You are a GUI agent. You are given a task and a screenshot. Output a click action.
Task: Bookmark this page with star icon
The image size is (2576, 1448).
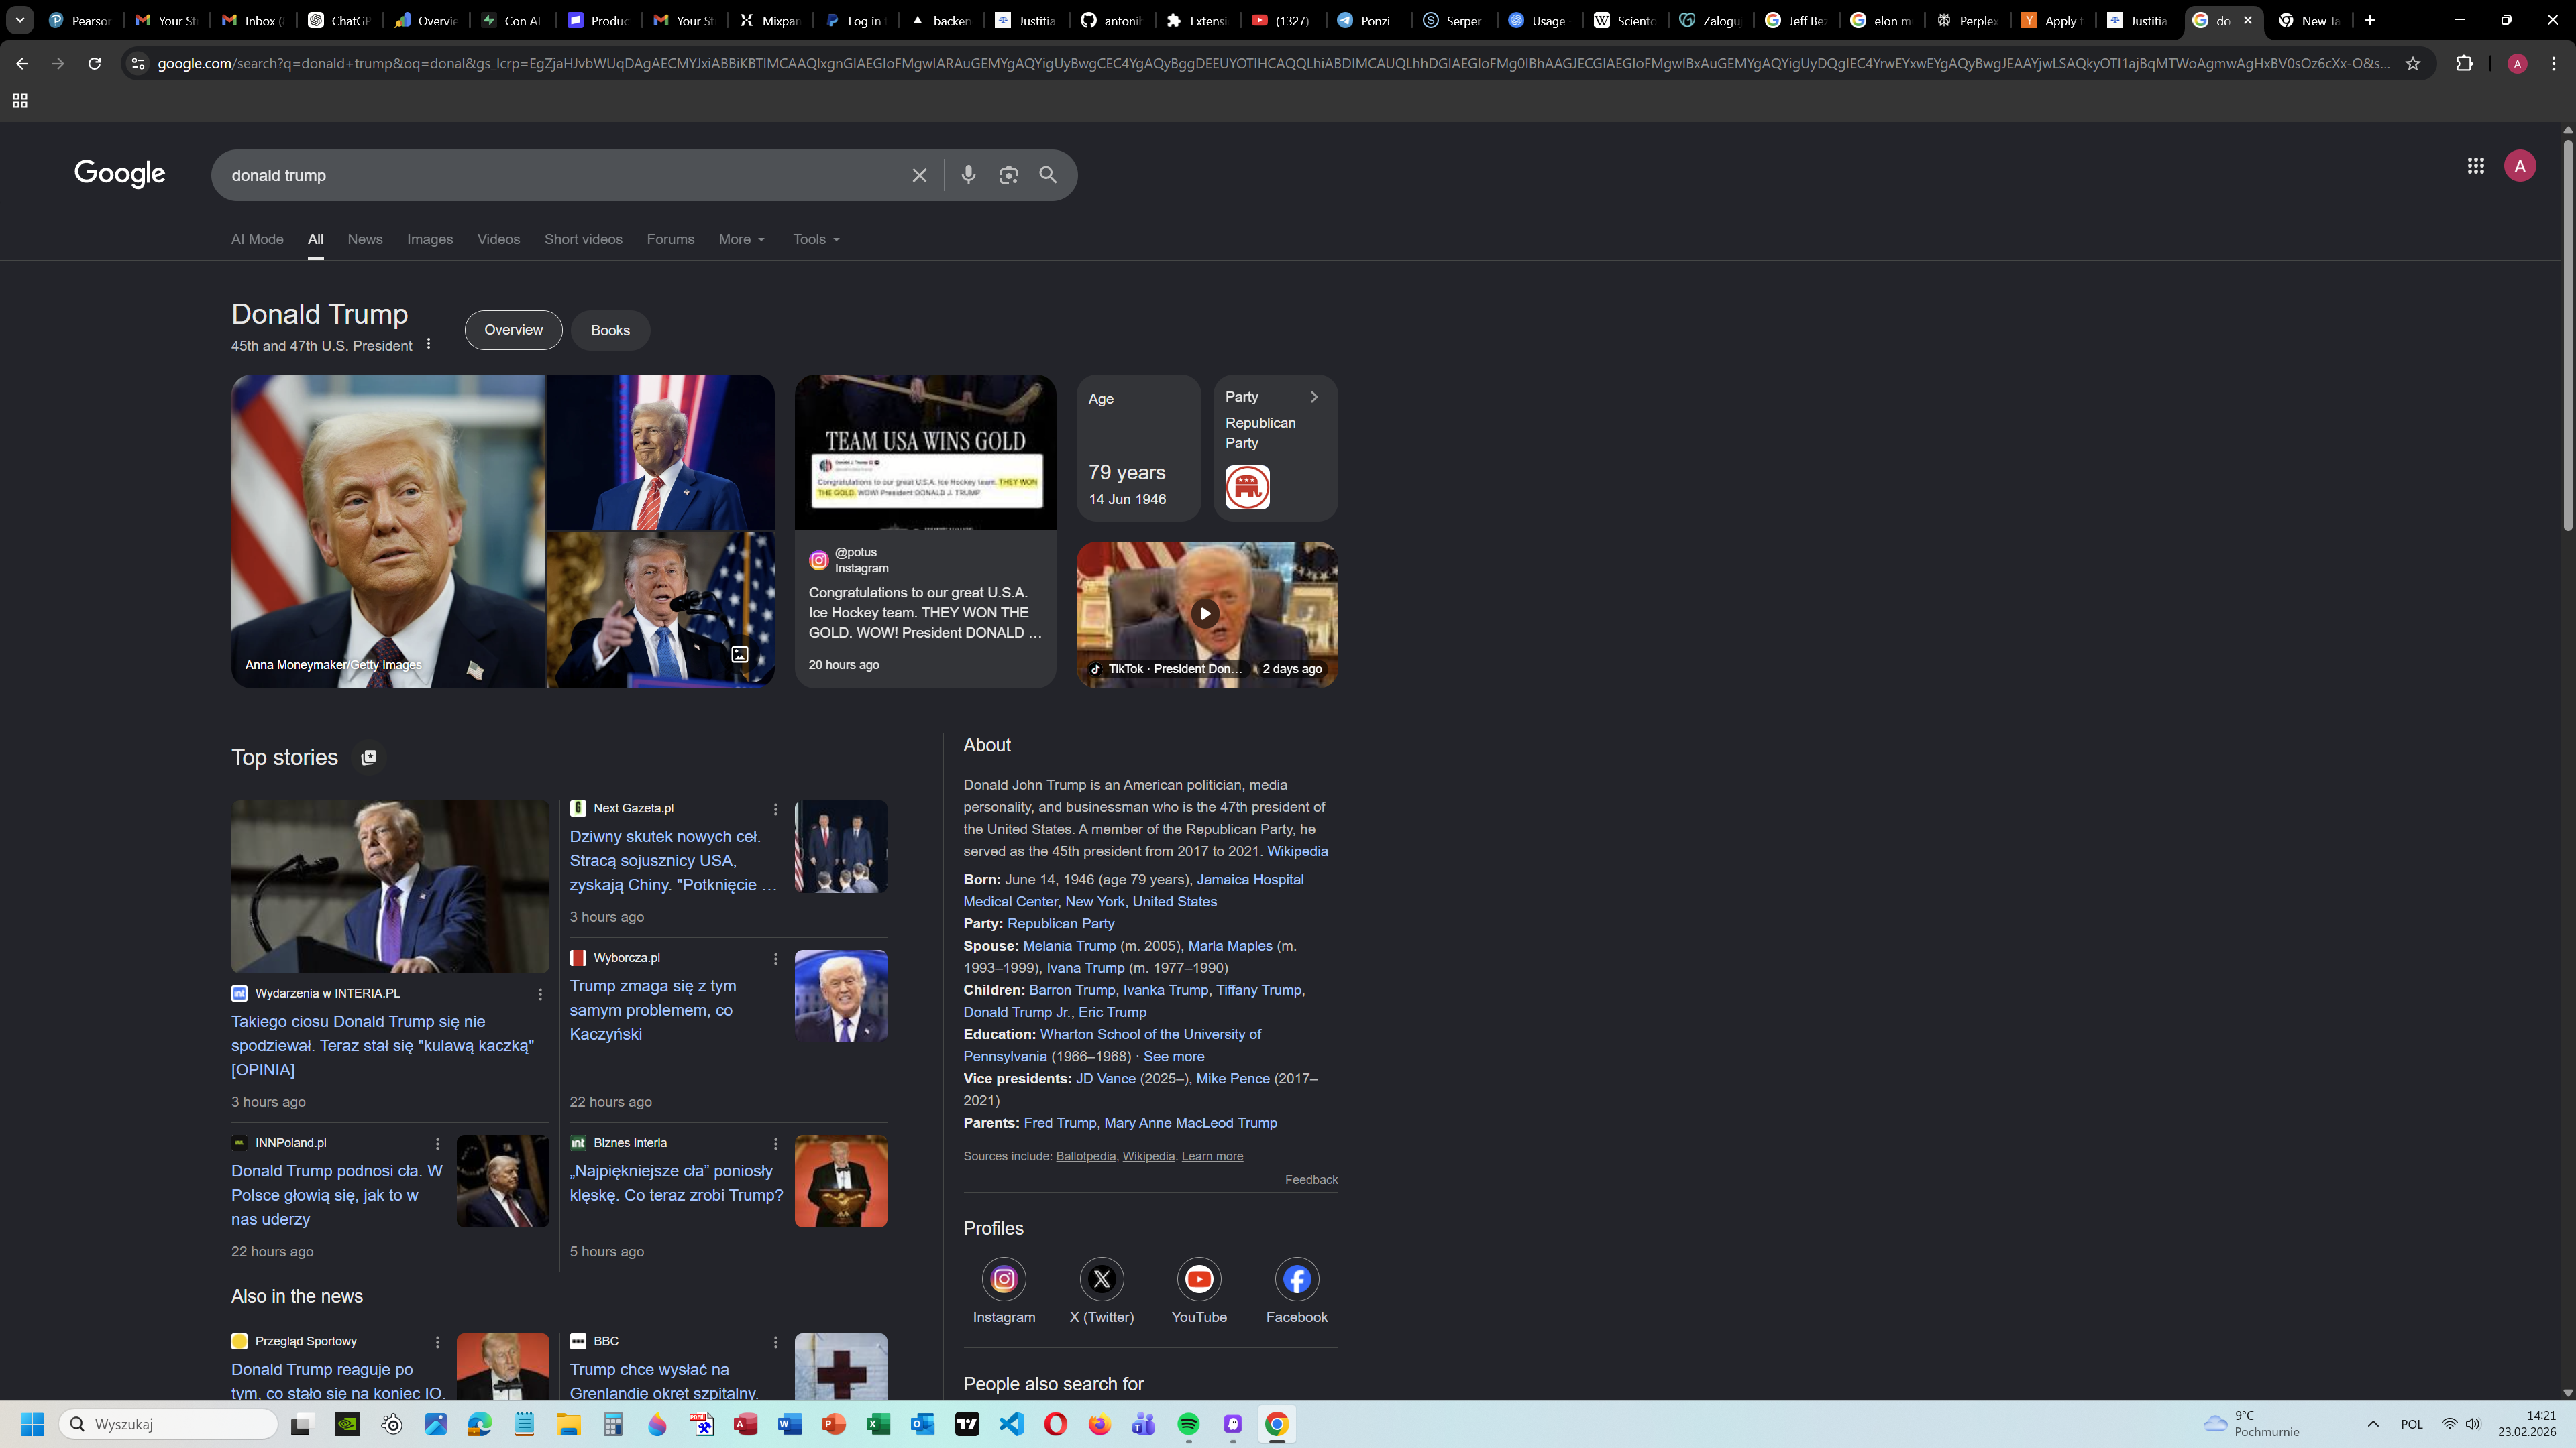point(2412,64)
